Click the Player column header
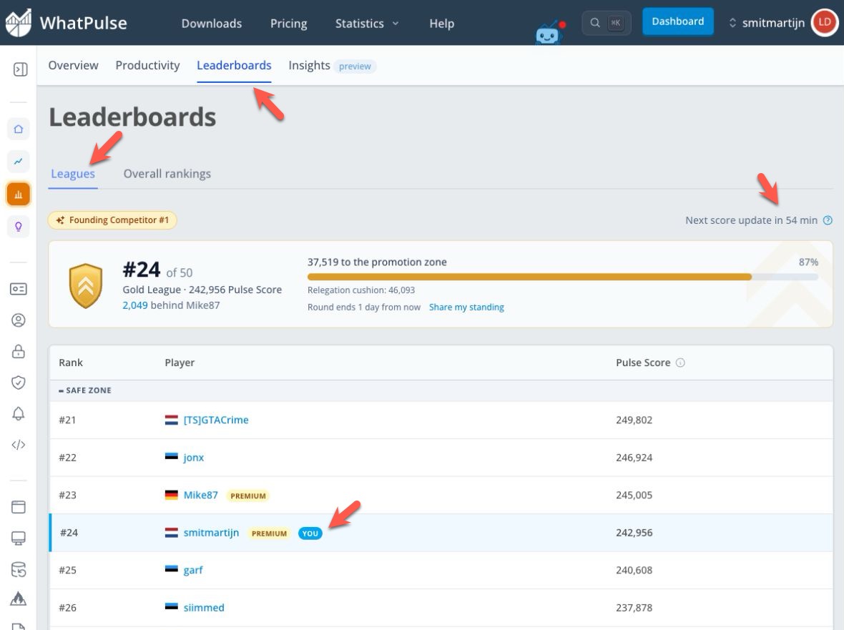Screen dimensions: 844x630 tap(180, 363)
